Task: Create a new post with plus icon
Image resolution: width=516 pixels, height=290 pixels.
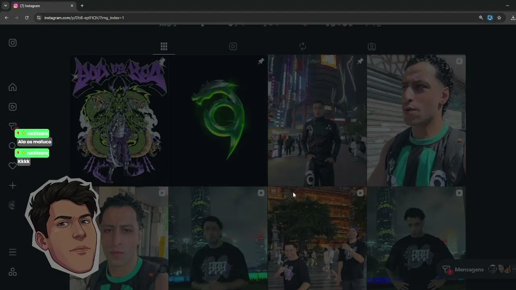Action: (x=13, y=185)
